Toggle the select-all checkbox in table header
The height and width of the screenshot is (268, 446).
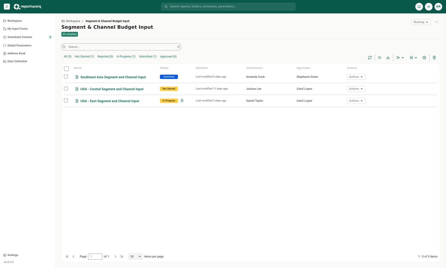pyautogui.click(x=66, y=69)
